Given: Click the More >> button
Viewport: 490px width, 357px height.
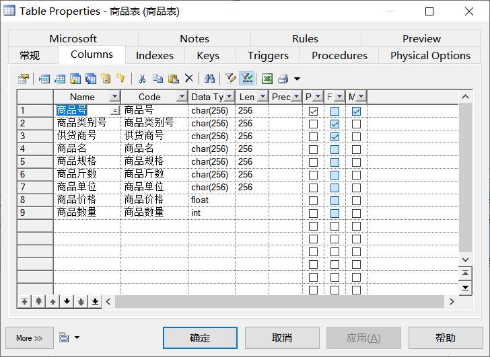Looking at the screenshot, I should [x=30, y=338].
